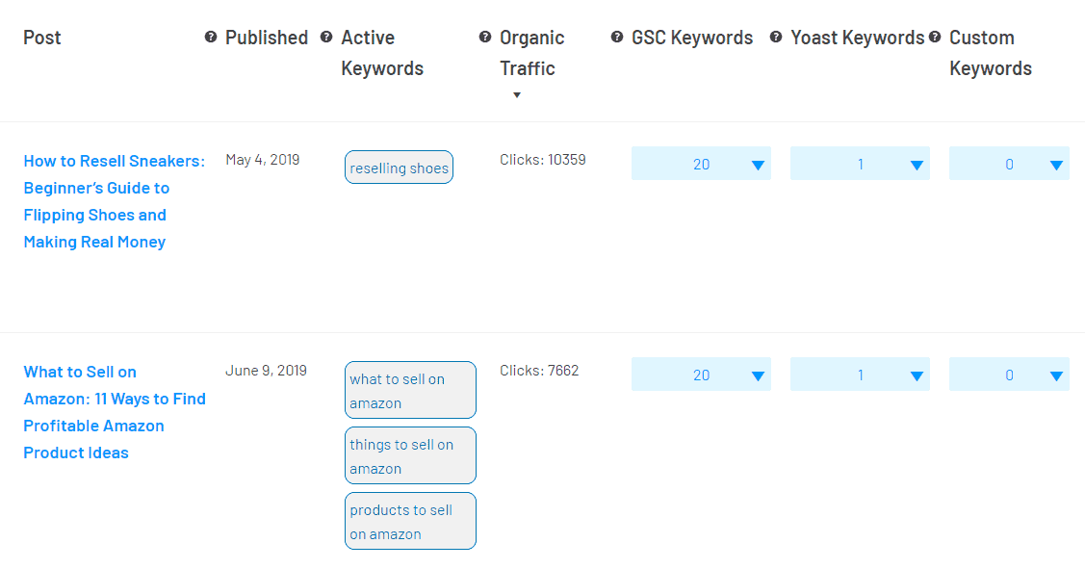Open the How to Resell Sneakers post

point(115,201)
